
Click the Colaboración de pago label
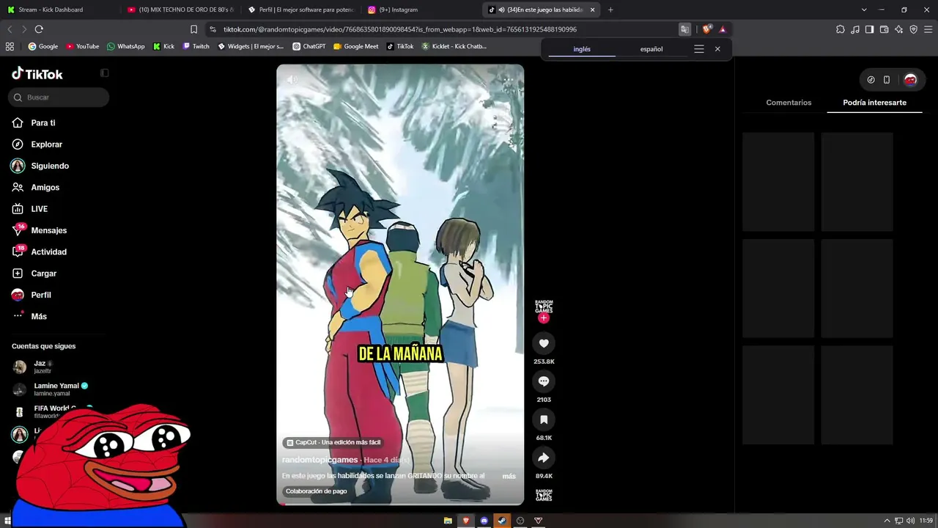316,491
